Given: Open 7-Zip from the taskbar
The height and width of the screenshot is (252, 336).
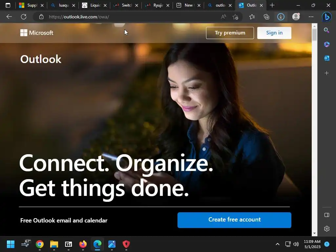Looking at the screenshot, I should point(68,244).
